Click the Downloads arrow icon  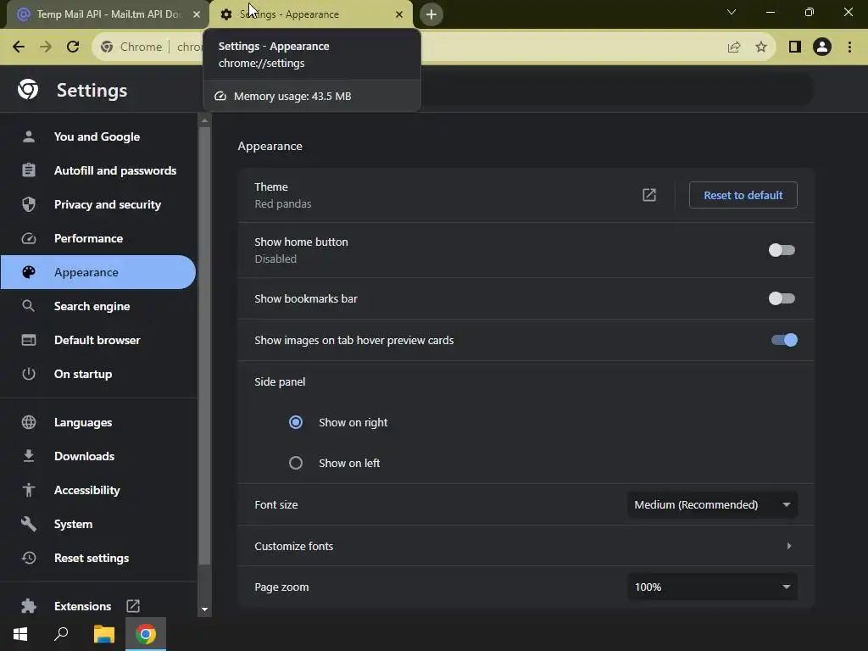[29, 455]
